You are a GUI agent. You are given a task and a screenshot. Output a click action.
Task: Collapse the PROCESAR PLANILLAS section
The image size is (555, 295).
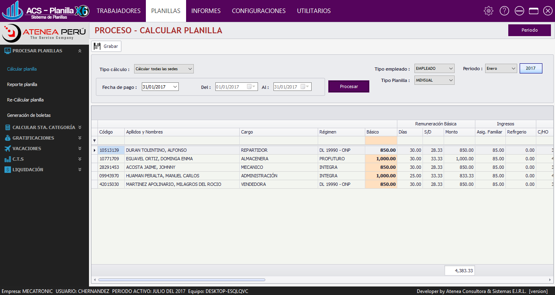coord(80,51)
